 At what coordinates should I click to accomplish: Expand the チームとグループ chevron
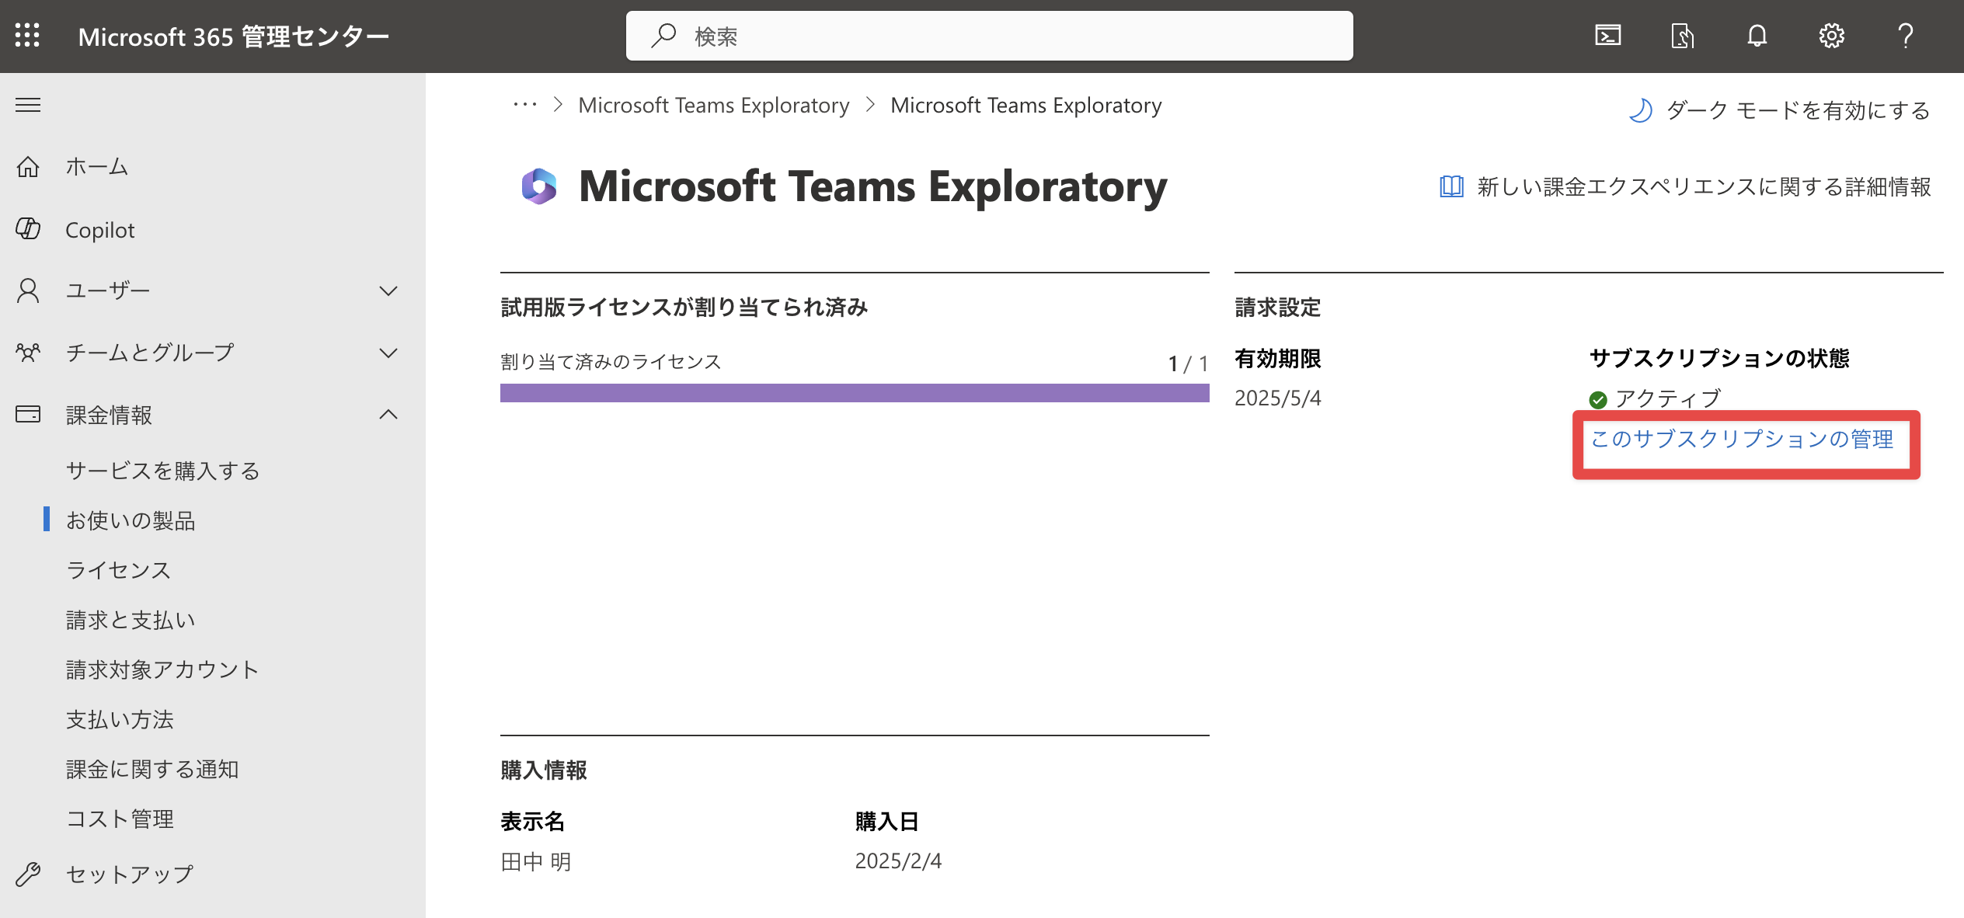[388, 353]
